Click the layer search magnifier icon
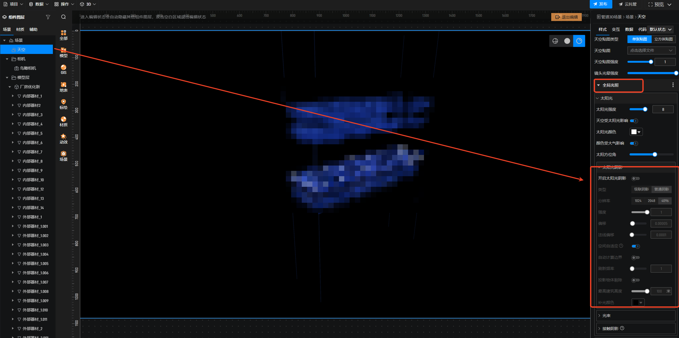Screen dimensions: 679x338 tap(63, 17)
